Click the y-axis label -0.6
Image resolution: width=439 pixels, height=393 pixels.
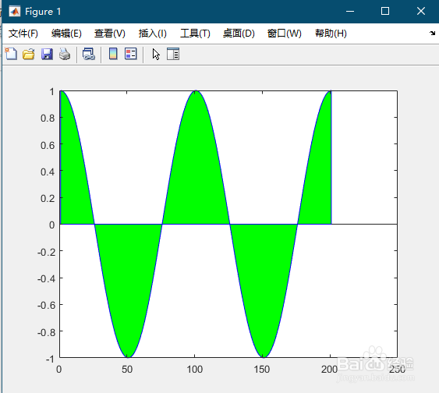46,305
